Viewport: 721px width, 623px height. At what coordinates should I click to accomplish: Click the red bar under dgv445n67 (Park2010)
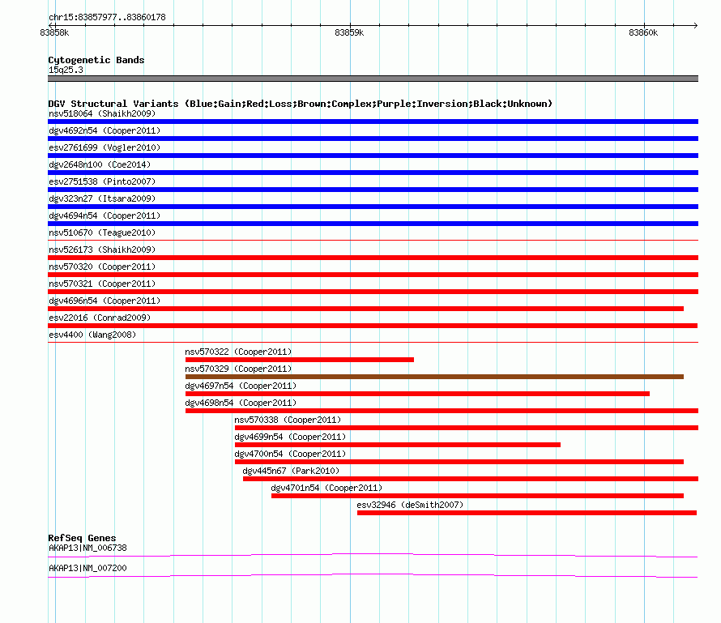(471, 479)
